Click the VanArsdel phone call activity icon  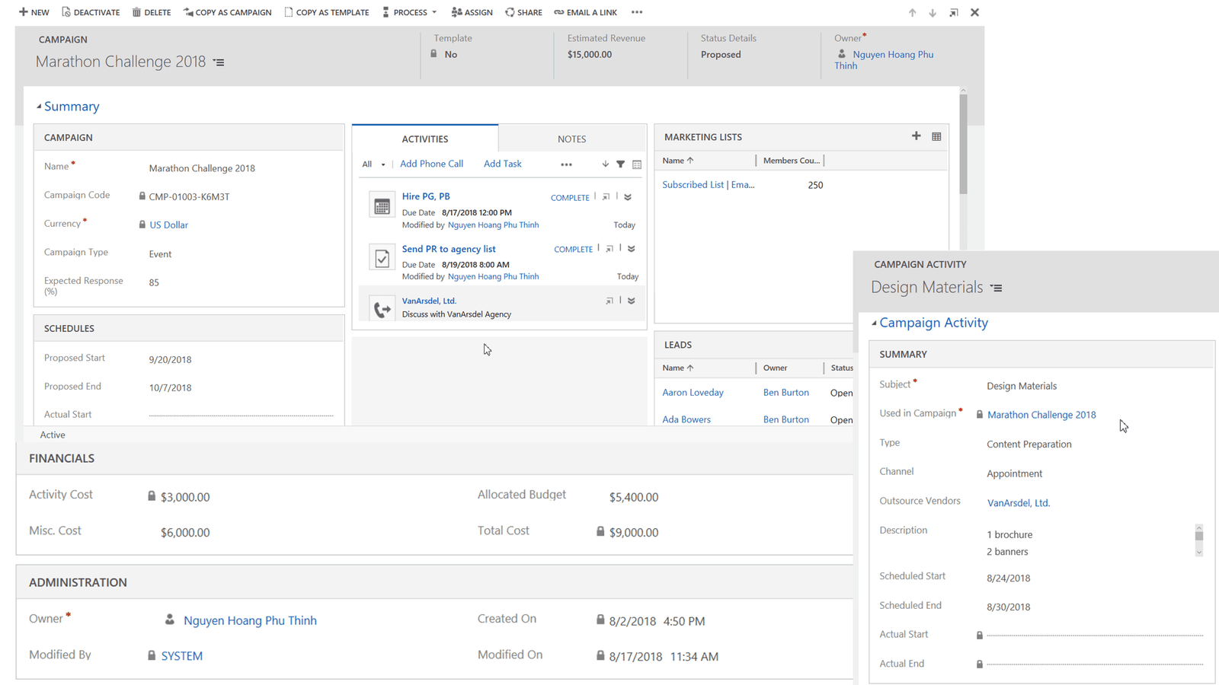(x=382, y=308)
